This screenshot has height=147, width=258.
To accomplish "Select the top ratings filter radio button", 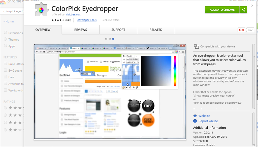I will (x=5, y=108).
